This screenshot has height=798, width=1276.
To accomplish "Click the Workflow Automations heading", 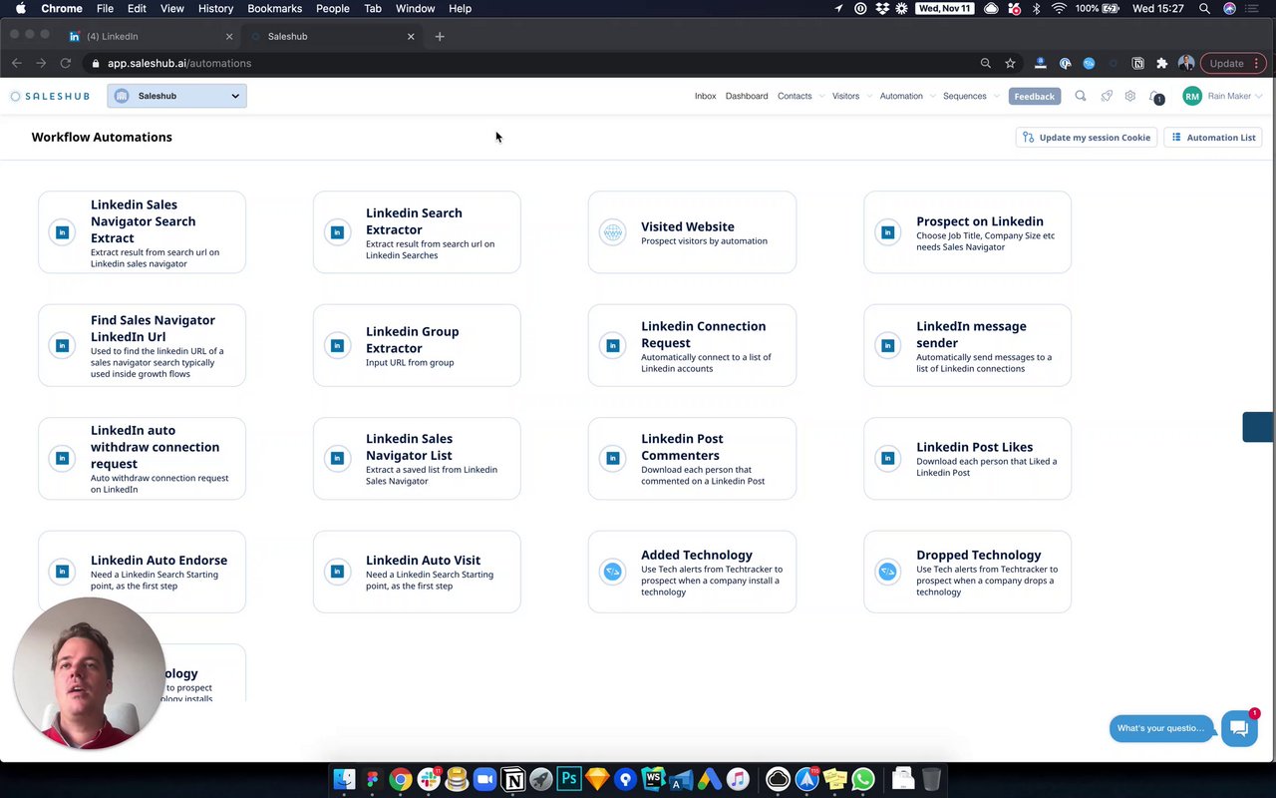I will pyautogui.click(x=102, y=137).
